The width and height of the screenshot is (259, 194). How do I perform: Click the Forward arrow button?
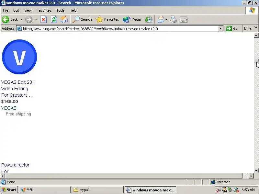[29, 19]
